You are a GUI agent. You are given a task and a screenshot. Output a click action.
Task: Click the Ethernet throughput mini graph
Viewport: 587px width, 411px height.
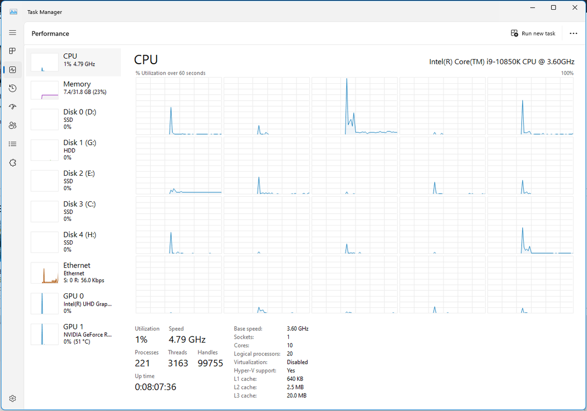(45, 273)
